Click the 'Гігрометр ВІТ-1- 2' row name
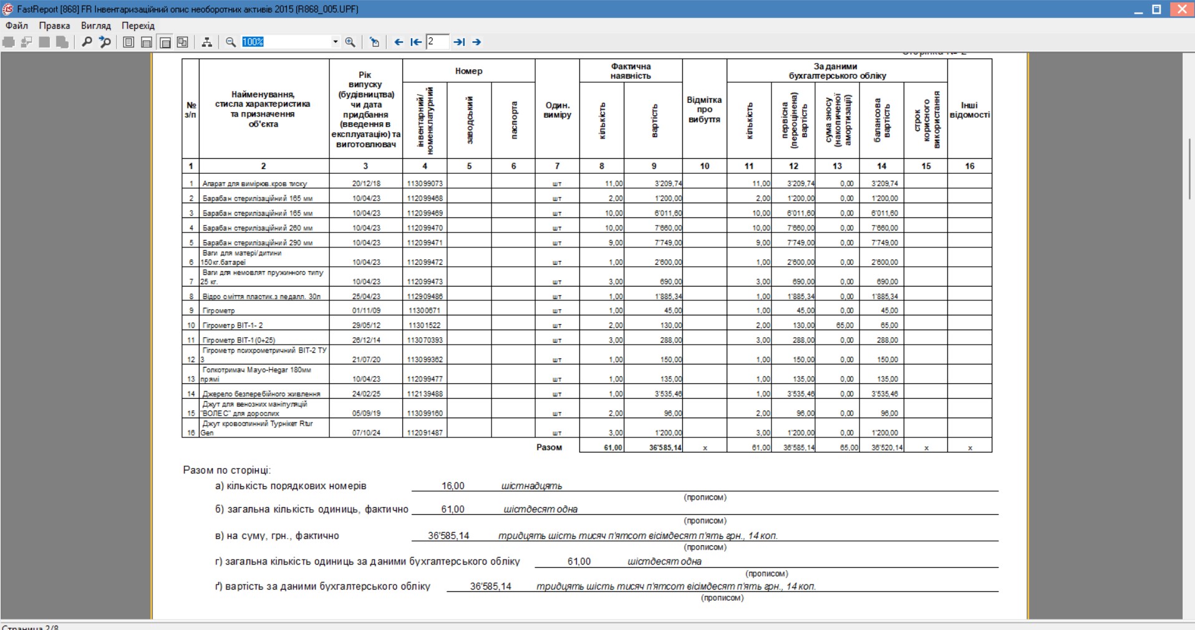Viewport: 1195px width, 630px height. [233, 325]
